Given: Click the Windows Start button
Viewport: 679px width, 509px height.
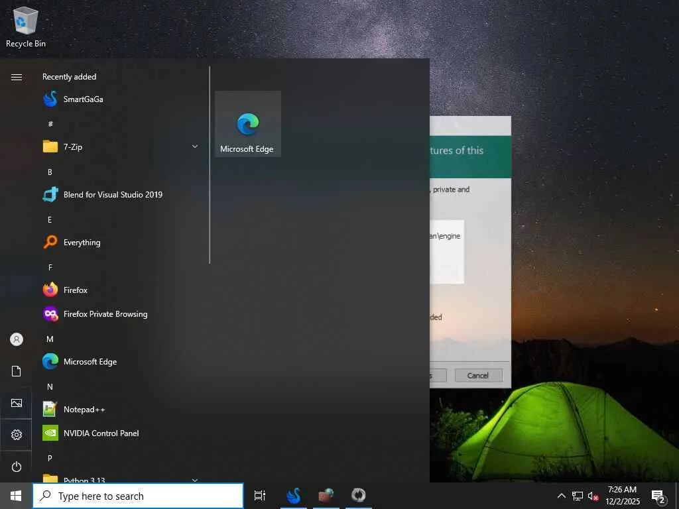Looking at the screenshot, I should point(16,496).
